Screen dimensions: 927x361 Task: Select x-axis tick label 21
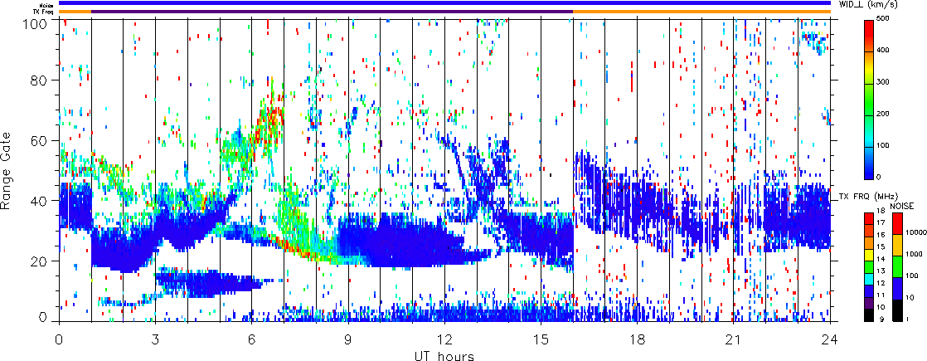coord(733,339)
